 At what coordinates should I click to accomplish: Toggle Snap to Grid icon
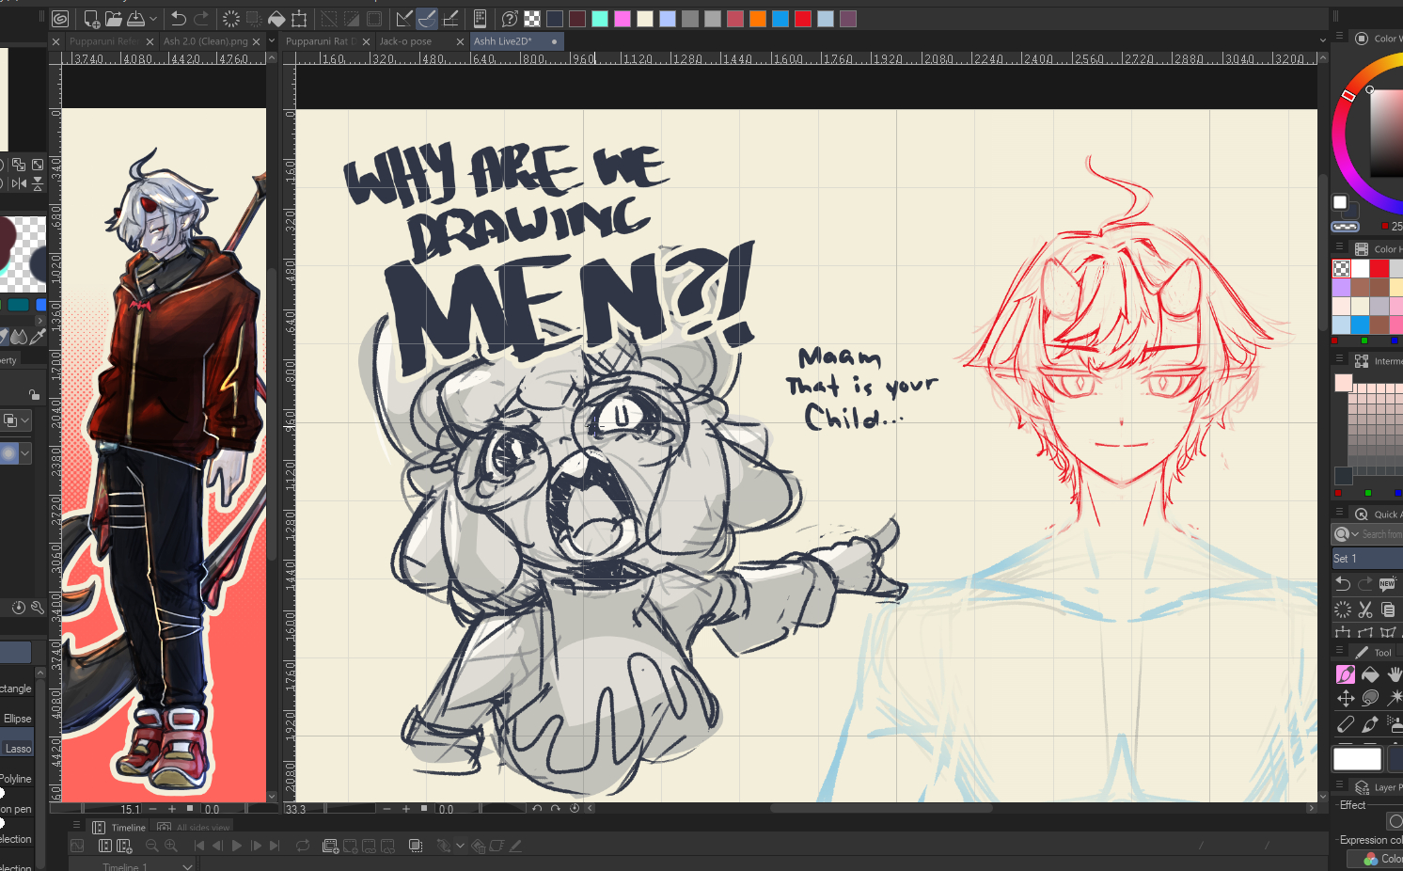click(450, 19)
